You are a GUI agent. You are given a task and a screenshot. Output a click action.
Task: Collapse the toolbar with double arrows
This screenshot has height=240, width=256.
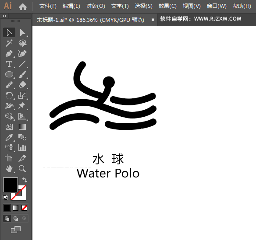(x=4, y=16)
